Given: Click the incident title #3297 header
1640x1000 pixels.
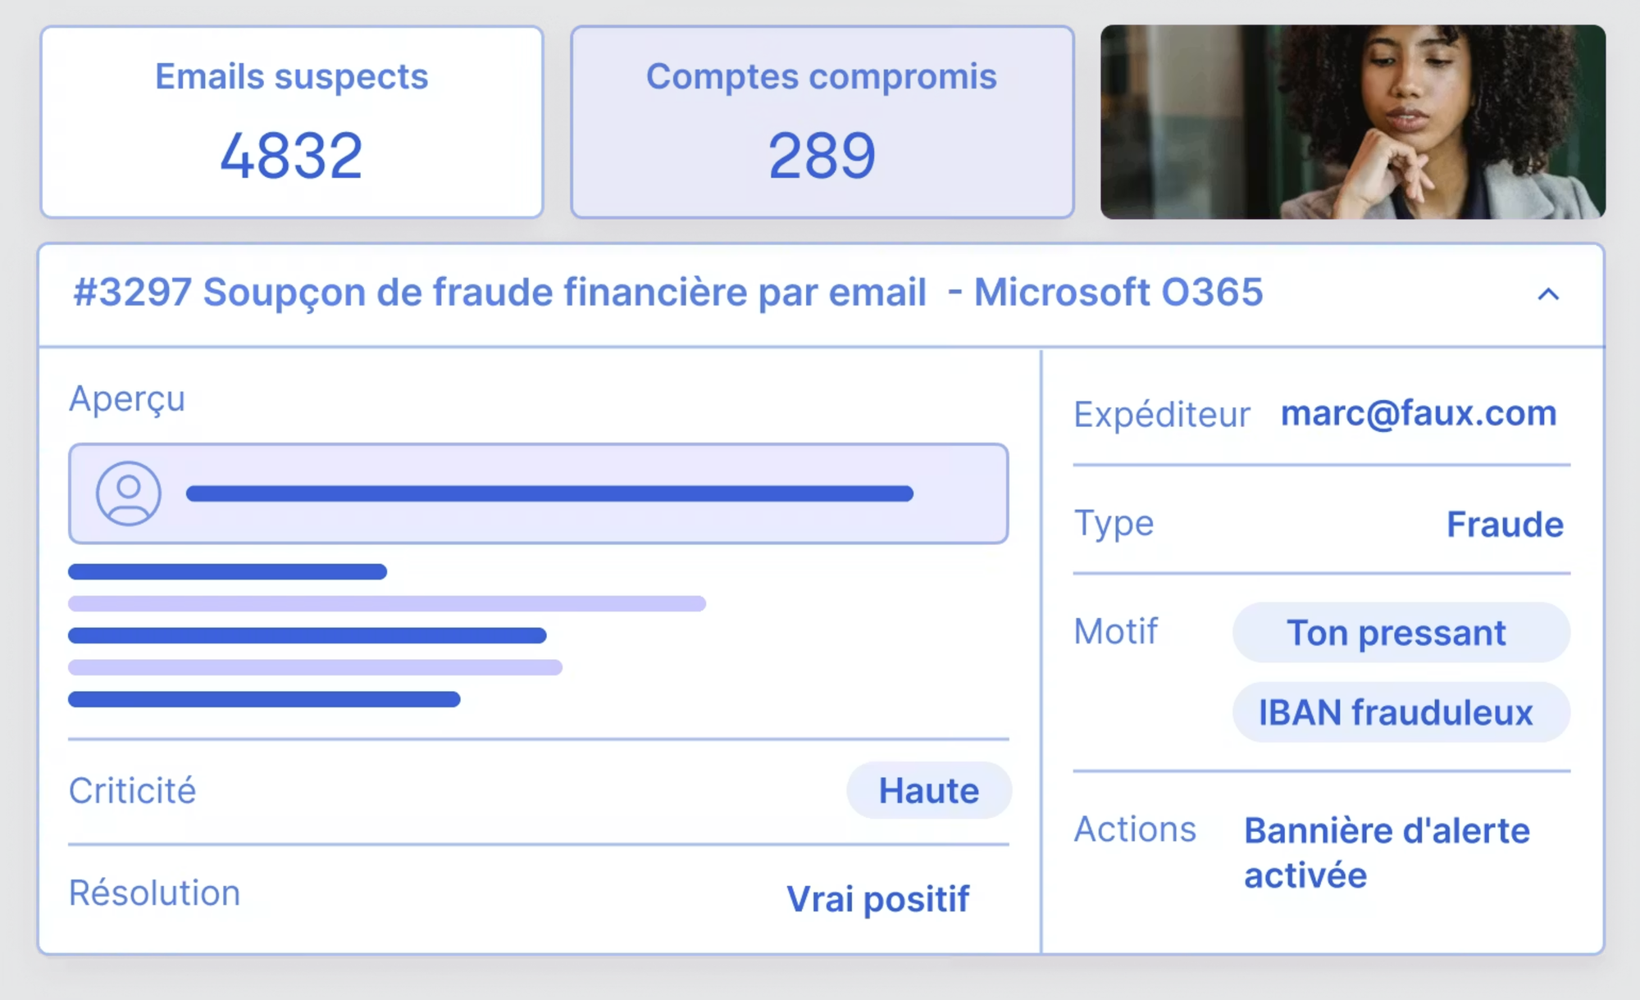Looking at the screenshot, I should [x=668, y=293].
